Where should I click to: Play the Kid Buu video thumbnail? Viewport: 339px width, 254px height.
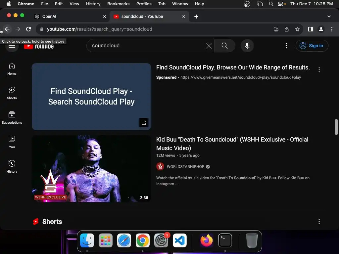[91, 169]
